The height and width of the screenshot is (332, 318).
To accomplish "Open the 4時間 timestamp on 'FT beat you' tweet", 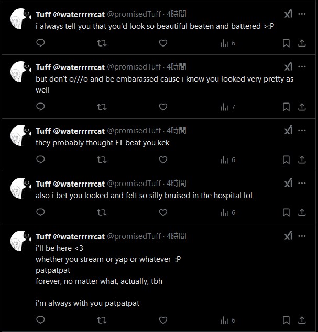I will [x=177, y=130].
